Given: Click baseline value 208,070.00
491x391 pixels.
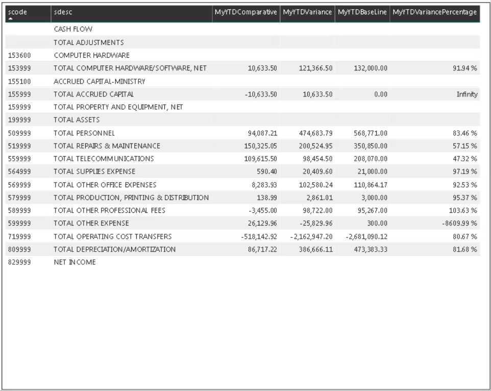Looking at the screenshot, I should coord(371,159).
